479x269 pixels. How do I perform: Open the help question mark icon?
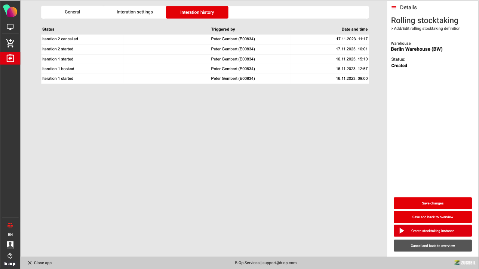coord(10,256)
